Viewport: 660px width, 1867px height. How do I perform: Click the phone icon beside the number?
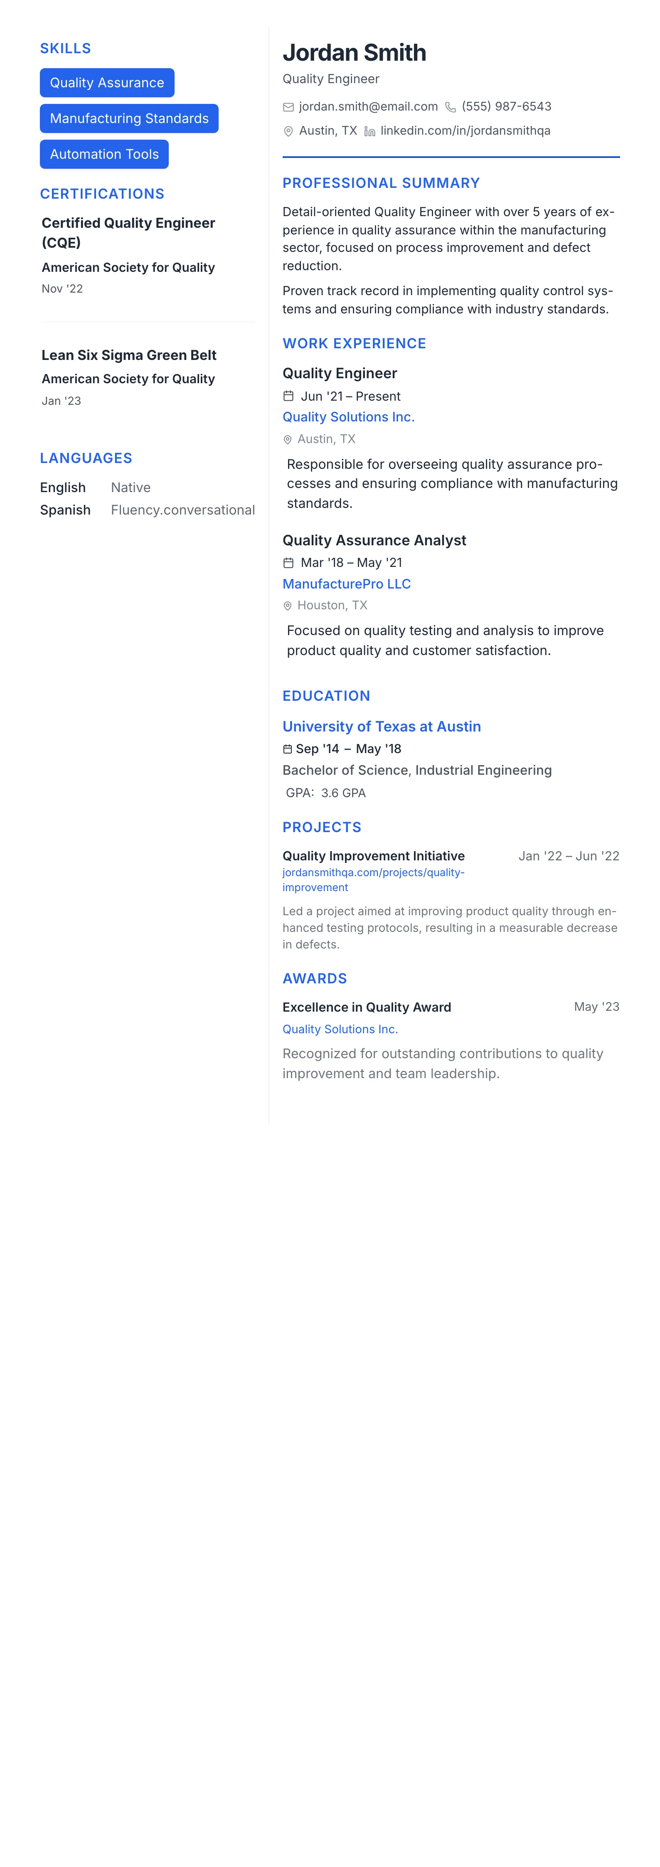pos(451,107)
